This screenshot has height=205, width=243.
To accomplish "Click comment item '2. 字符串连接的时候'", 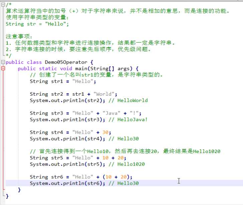I will [x=78, y=49].
